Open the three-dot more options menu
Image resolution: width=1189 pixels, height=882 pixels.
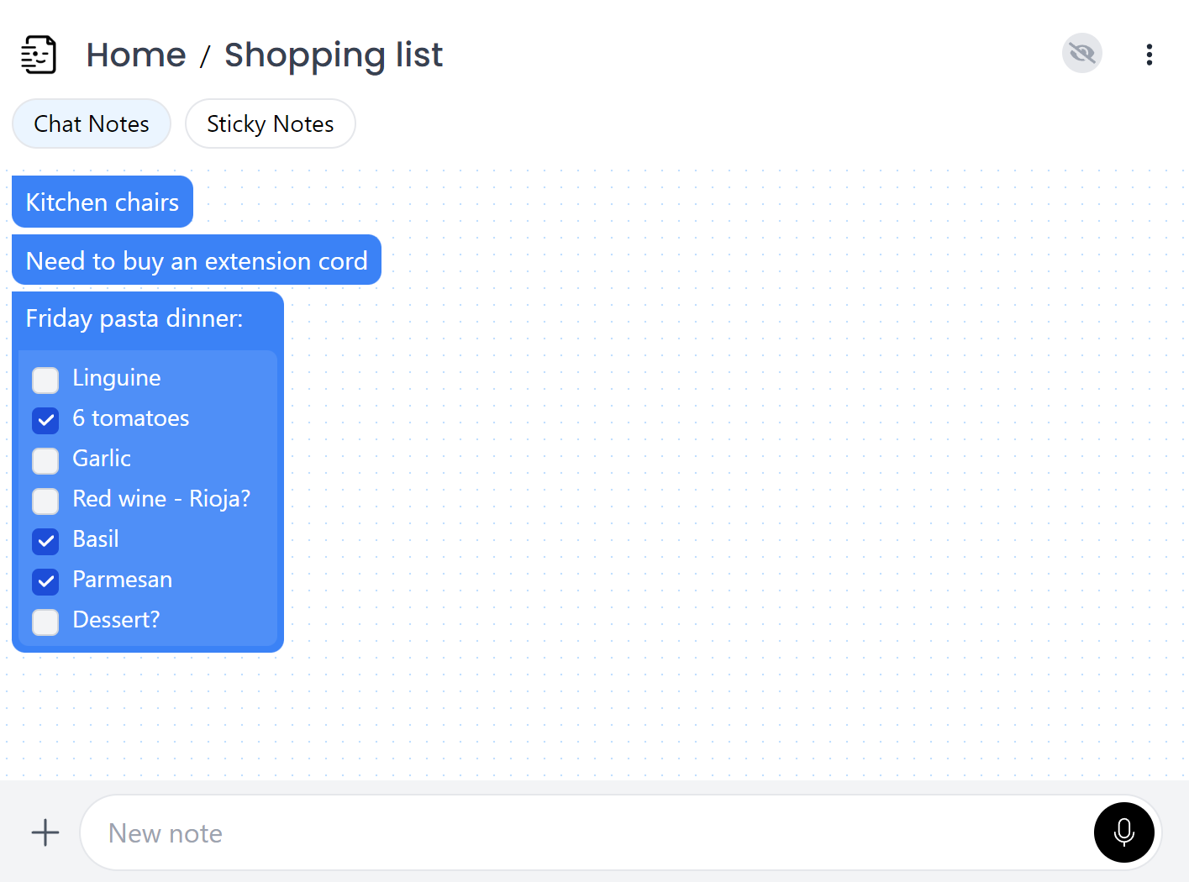(1149, 55)
